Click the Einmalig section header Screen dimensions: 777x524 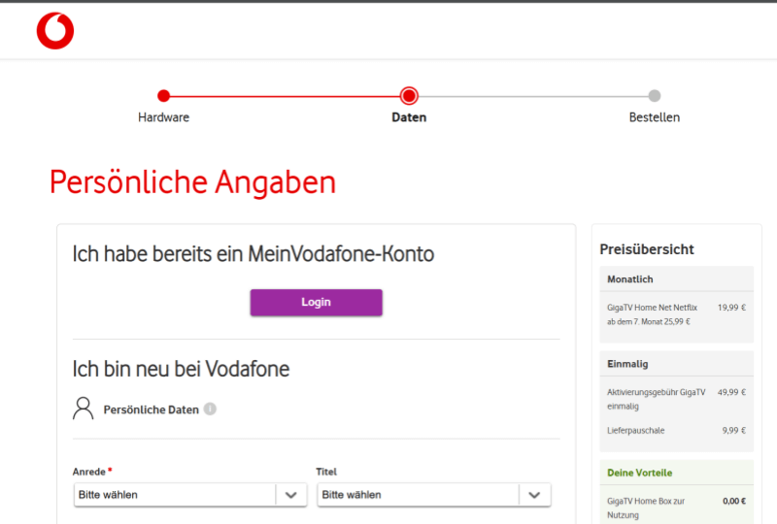676,364
